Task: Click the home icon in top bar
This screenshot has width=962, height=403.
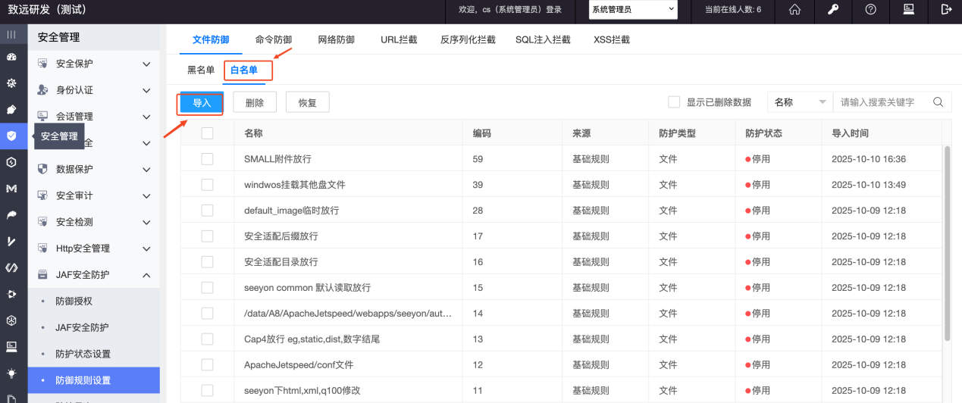Action: coord(795,10)
